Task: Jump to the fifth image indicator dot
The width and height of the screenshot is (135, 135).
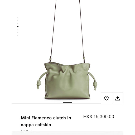Action: [x=18, y=30]
